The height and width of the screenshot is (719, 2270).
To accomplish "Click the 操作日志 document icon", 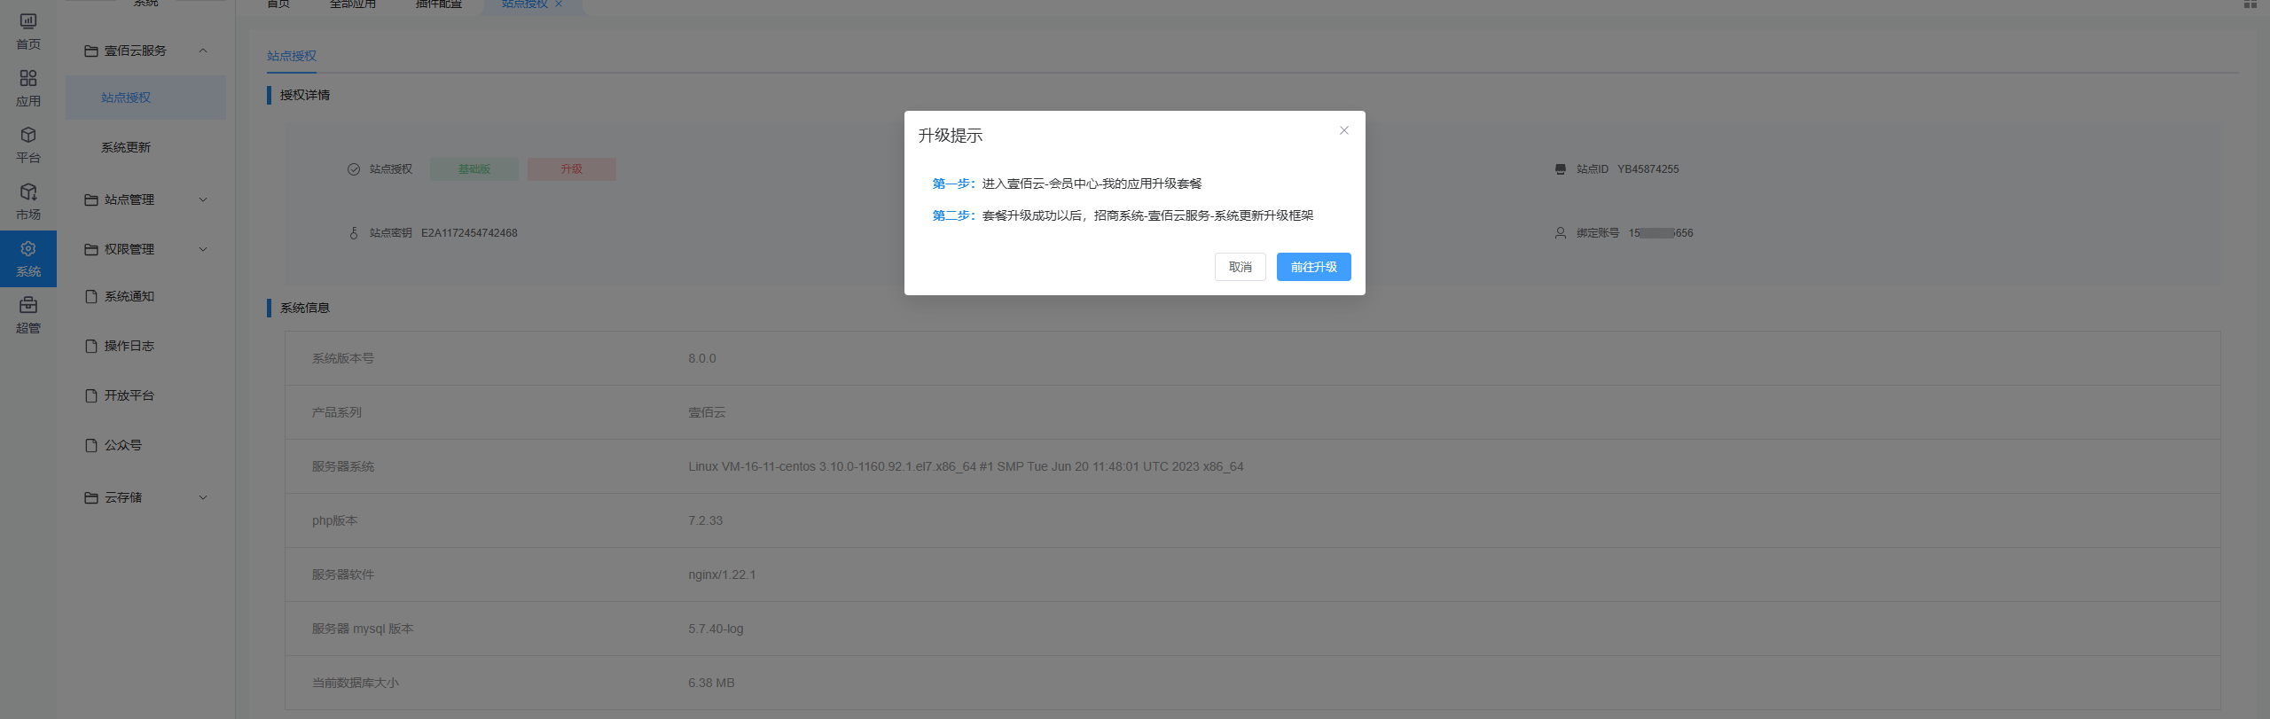I will 90,346.
